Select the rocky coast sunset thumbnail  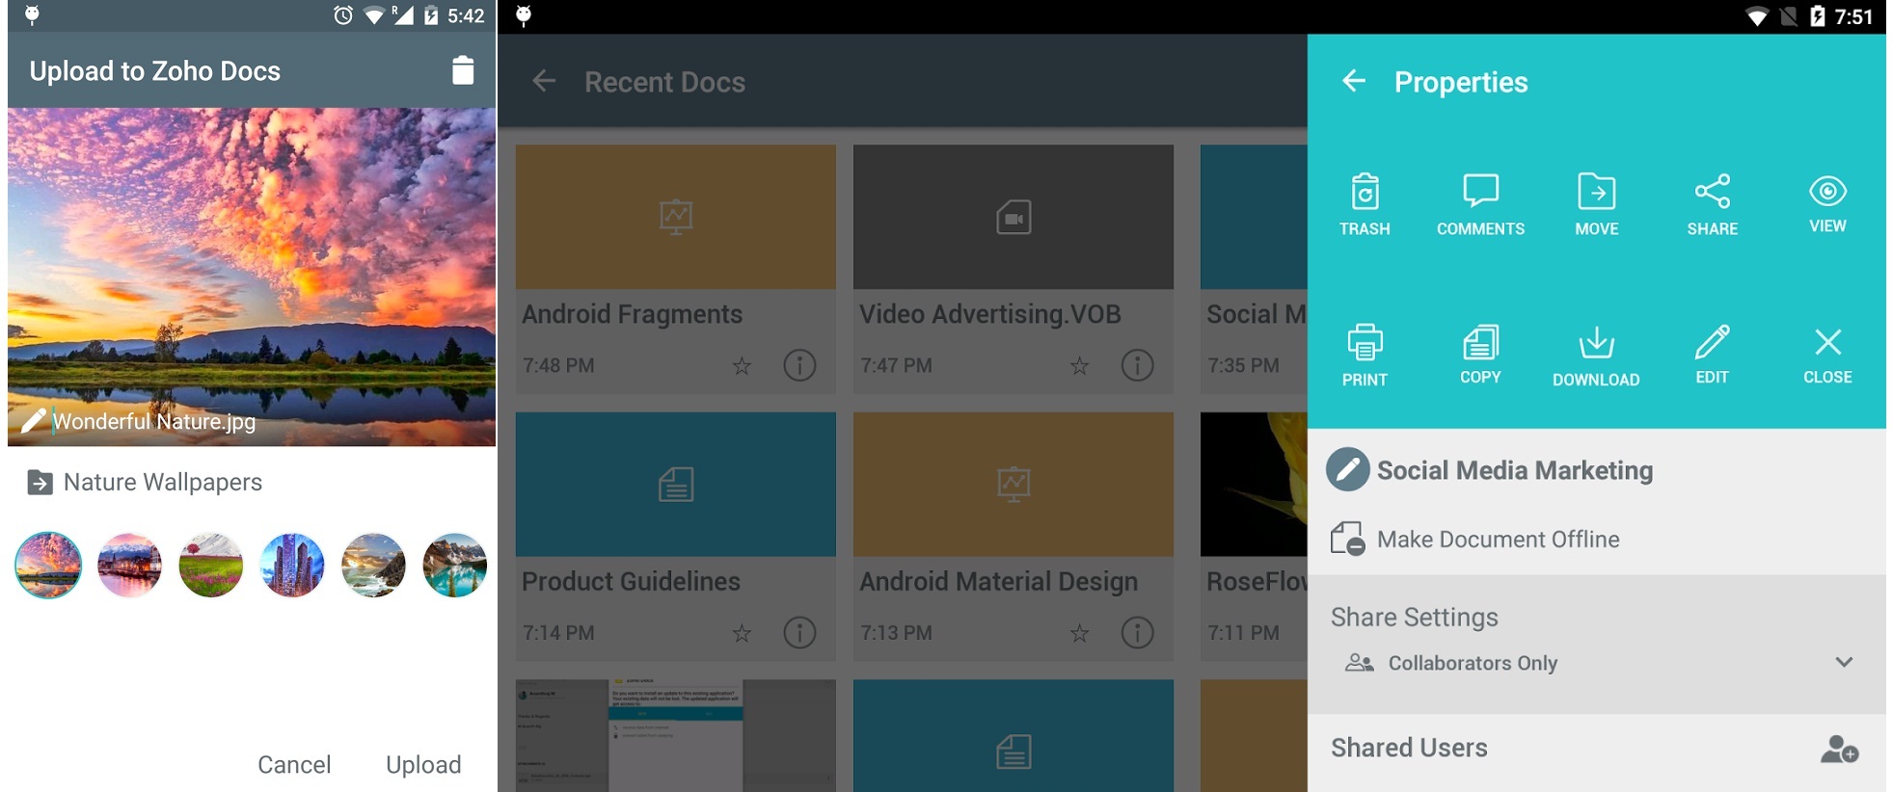click(x=373, y=566)
